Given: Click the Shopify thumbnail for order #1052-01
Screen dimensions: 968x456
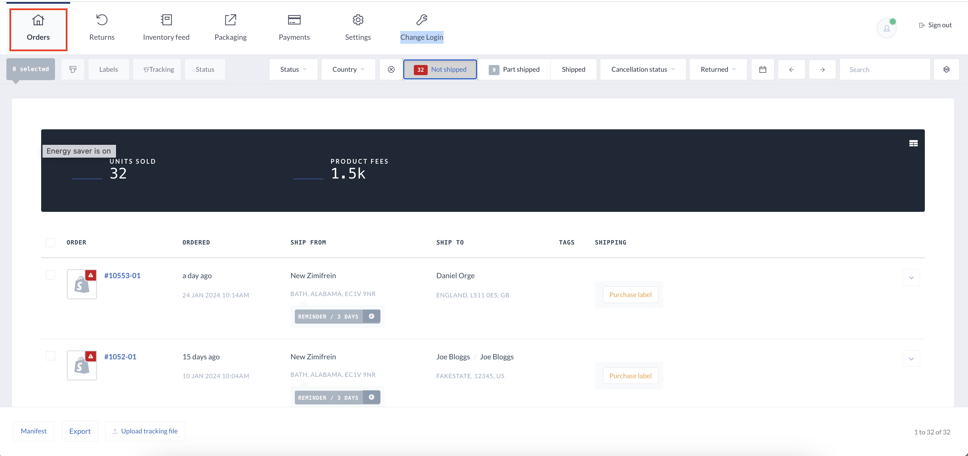Looking at the screenshot, I should [82, 365].
